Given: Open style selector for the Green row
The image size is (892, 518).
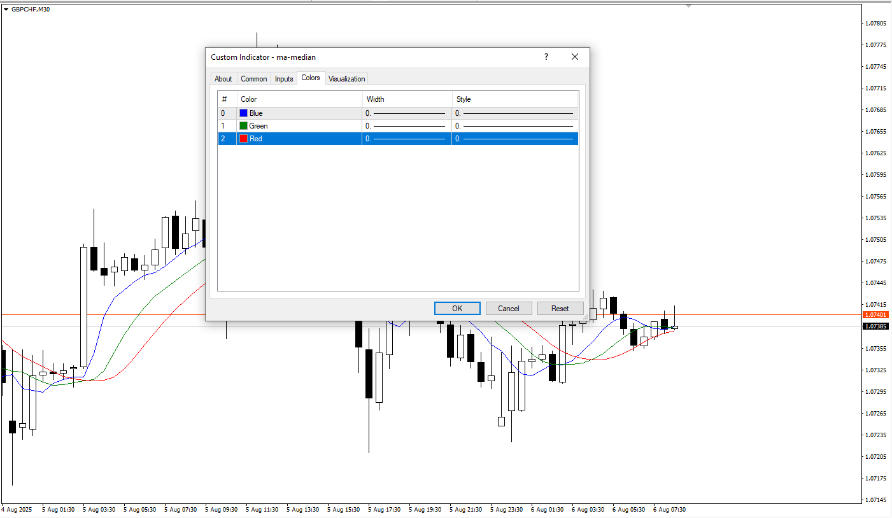Looking at the screenshot, I should pyautogui.click(x=515, y=126).
